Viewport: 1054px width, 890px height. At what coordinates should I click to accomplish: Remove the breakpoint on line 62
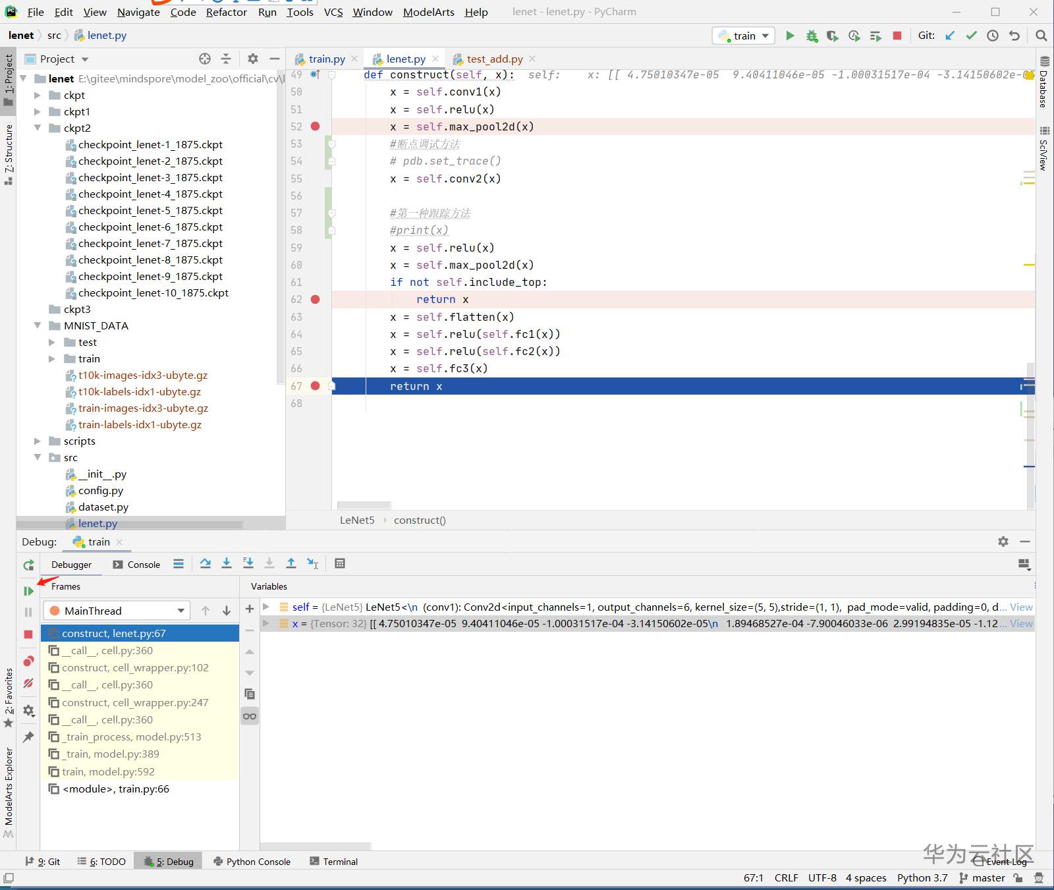316,299
